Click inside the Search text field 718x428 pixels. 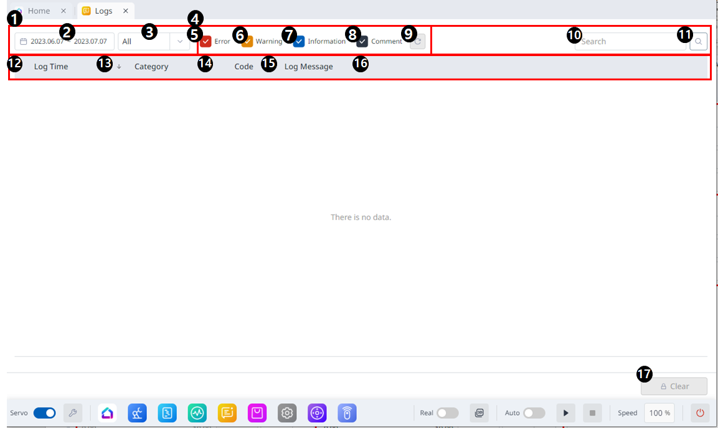[x=629, y=42]
